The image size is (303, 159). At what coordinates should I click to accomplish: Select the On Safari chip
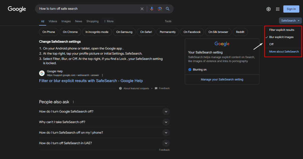[x=146, y=32]
